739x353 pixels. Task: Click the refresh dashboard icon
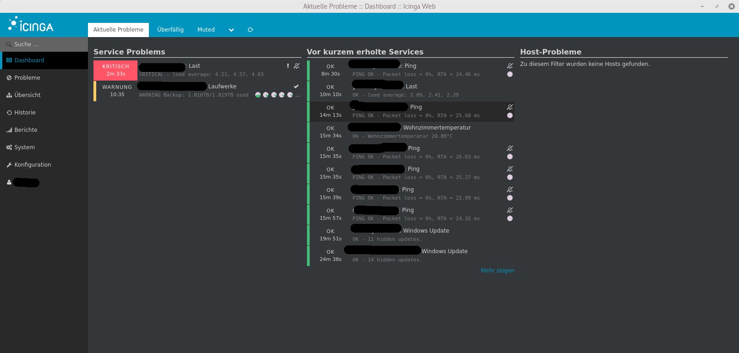[250, 30]
